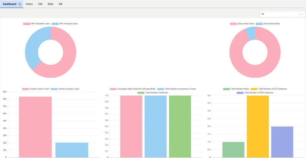Click the 900 axis label
The width and height of the screenshot is (306, 158).
[5, 92]
